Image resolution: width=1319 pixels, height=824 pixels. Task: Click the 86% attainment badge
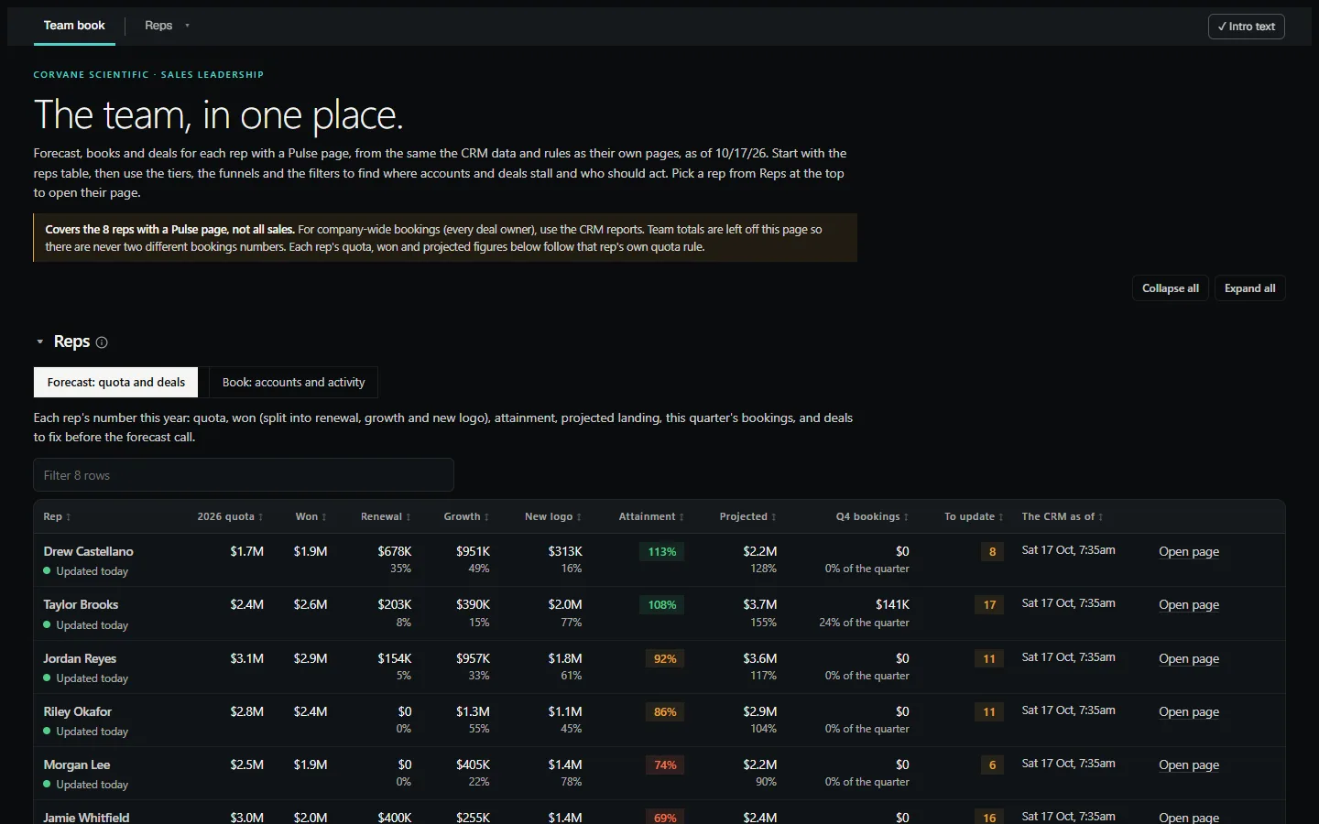click(x=665, y=712)
